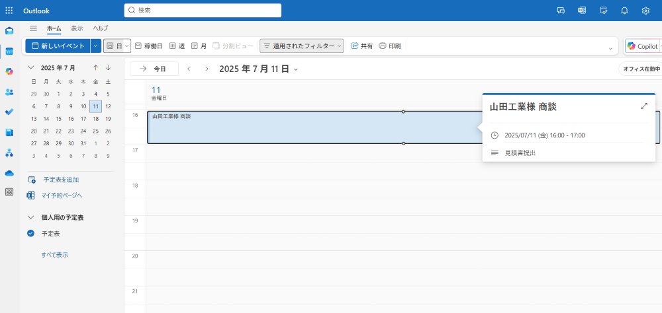Screen dimensions: 662x313
Task: Click the app launcher grid icon
Action: pos(9,11)
